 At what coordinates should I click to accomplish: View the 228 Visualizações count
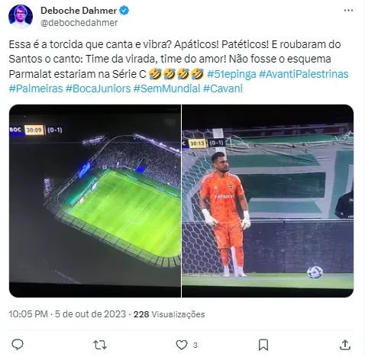point(170,314)
